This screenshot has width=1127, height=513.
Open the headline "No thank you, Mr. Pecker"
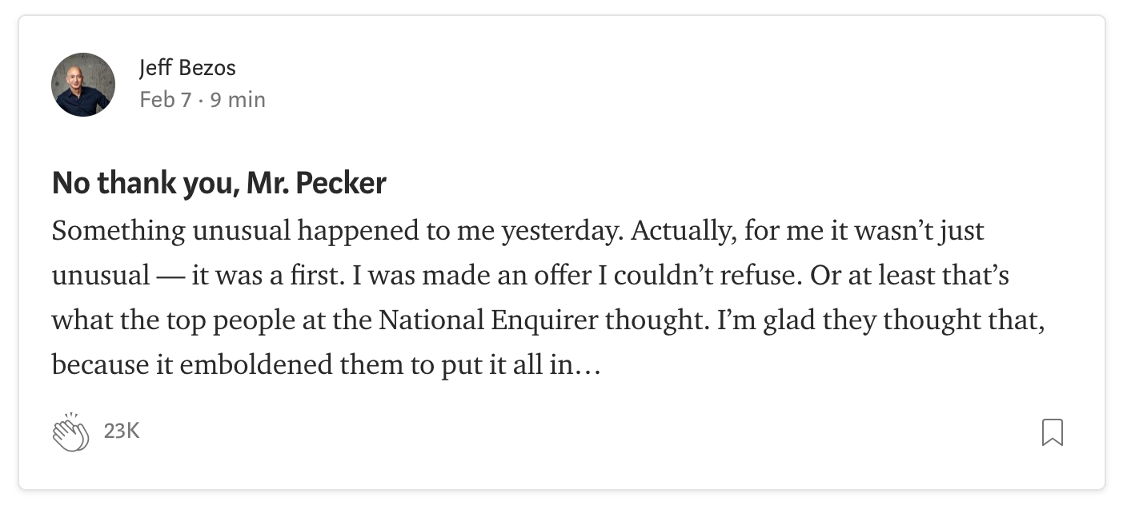[219, 184]
